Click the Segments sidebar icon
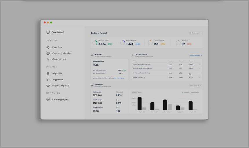The width and height of the screenshot is (249, 148). coord(48,79)
